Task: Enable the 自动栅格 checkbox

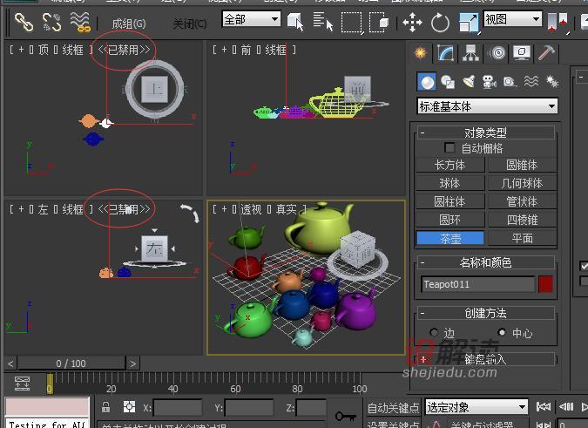Action: click(x=449, y=148)
